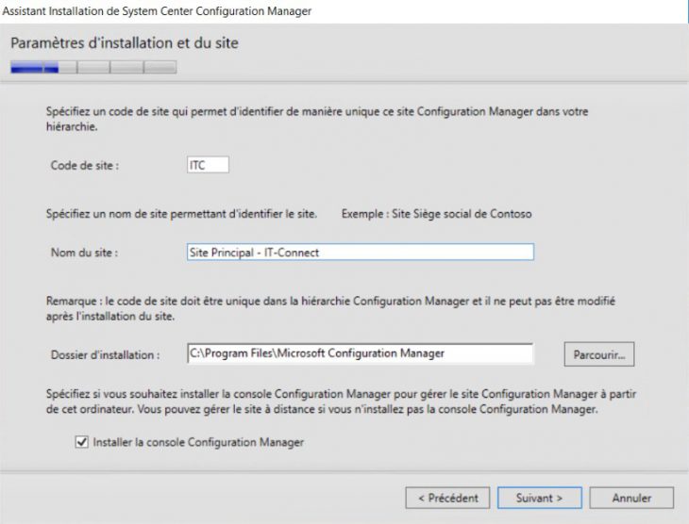Click the Contoso example site name text

click(437, 214)
